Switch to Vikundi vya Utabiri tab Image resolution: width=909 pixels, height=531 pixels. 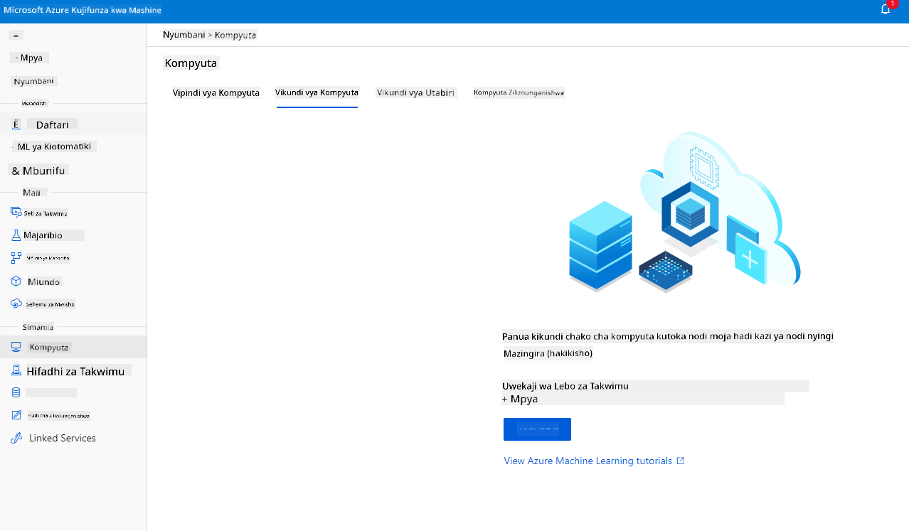pyautogui.click(x=416, y=92)
